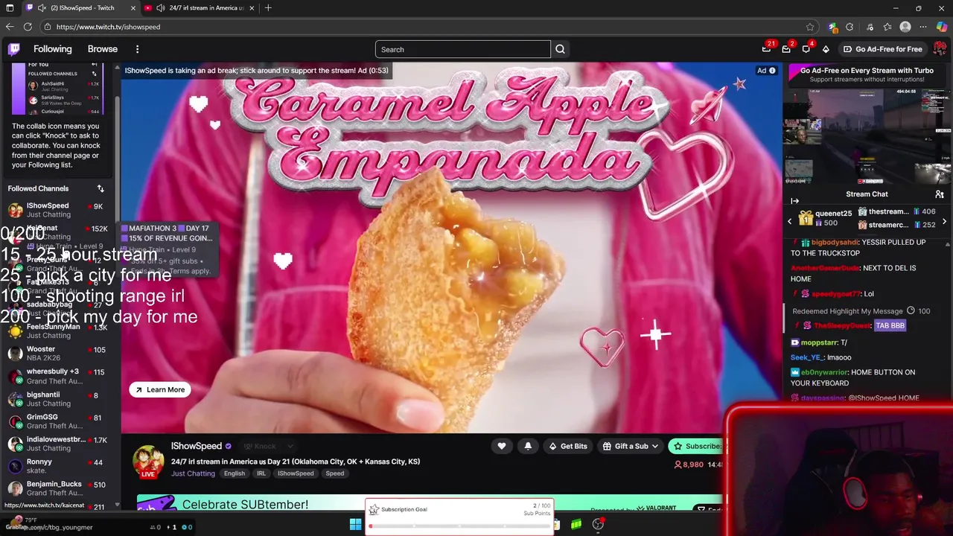Click the Get Bits button
The width and height of the screenshot is (953, 536).
tap(567, 446)
